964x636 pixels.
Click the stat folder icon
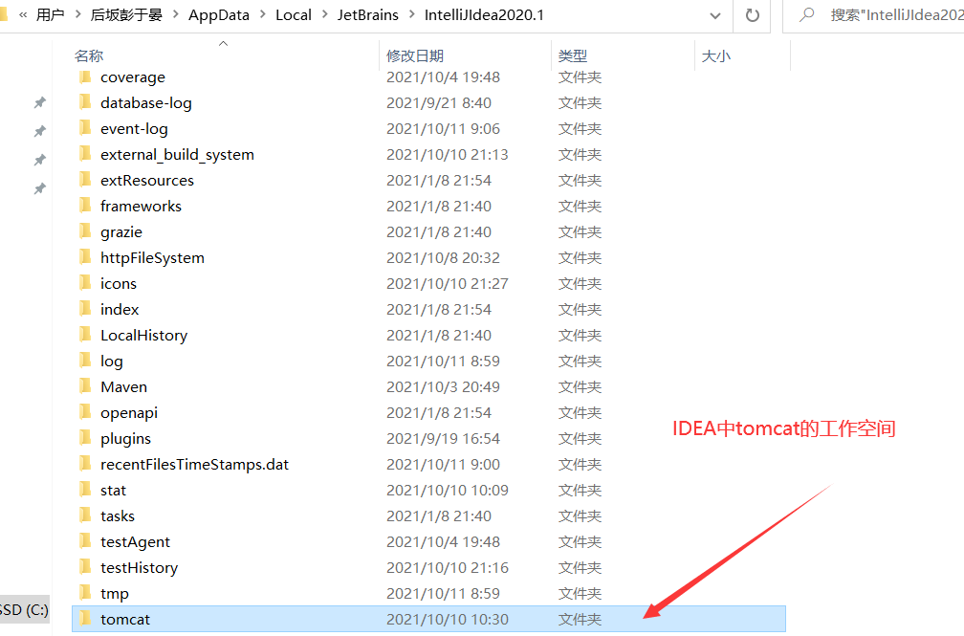(x=85, y=491)
